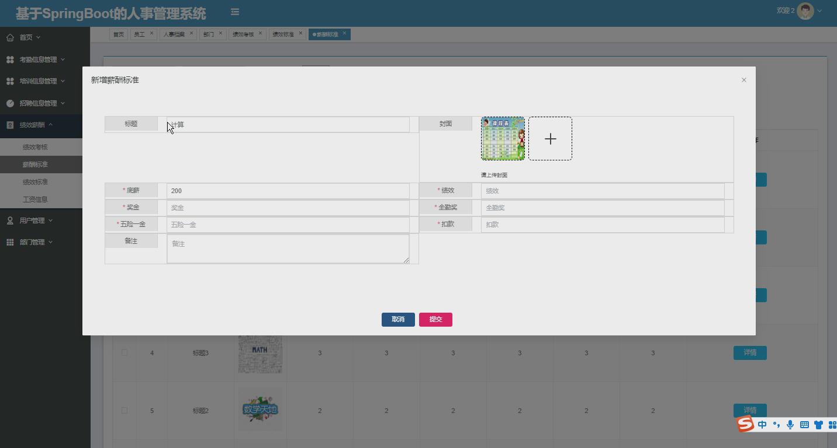Close the 绩效标准 tab with its x

[301, 33]
